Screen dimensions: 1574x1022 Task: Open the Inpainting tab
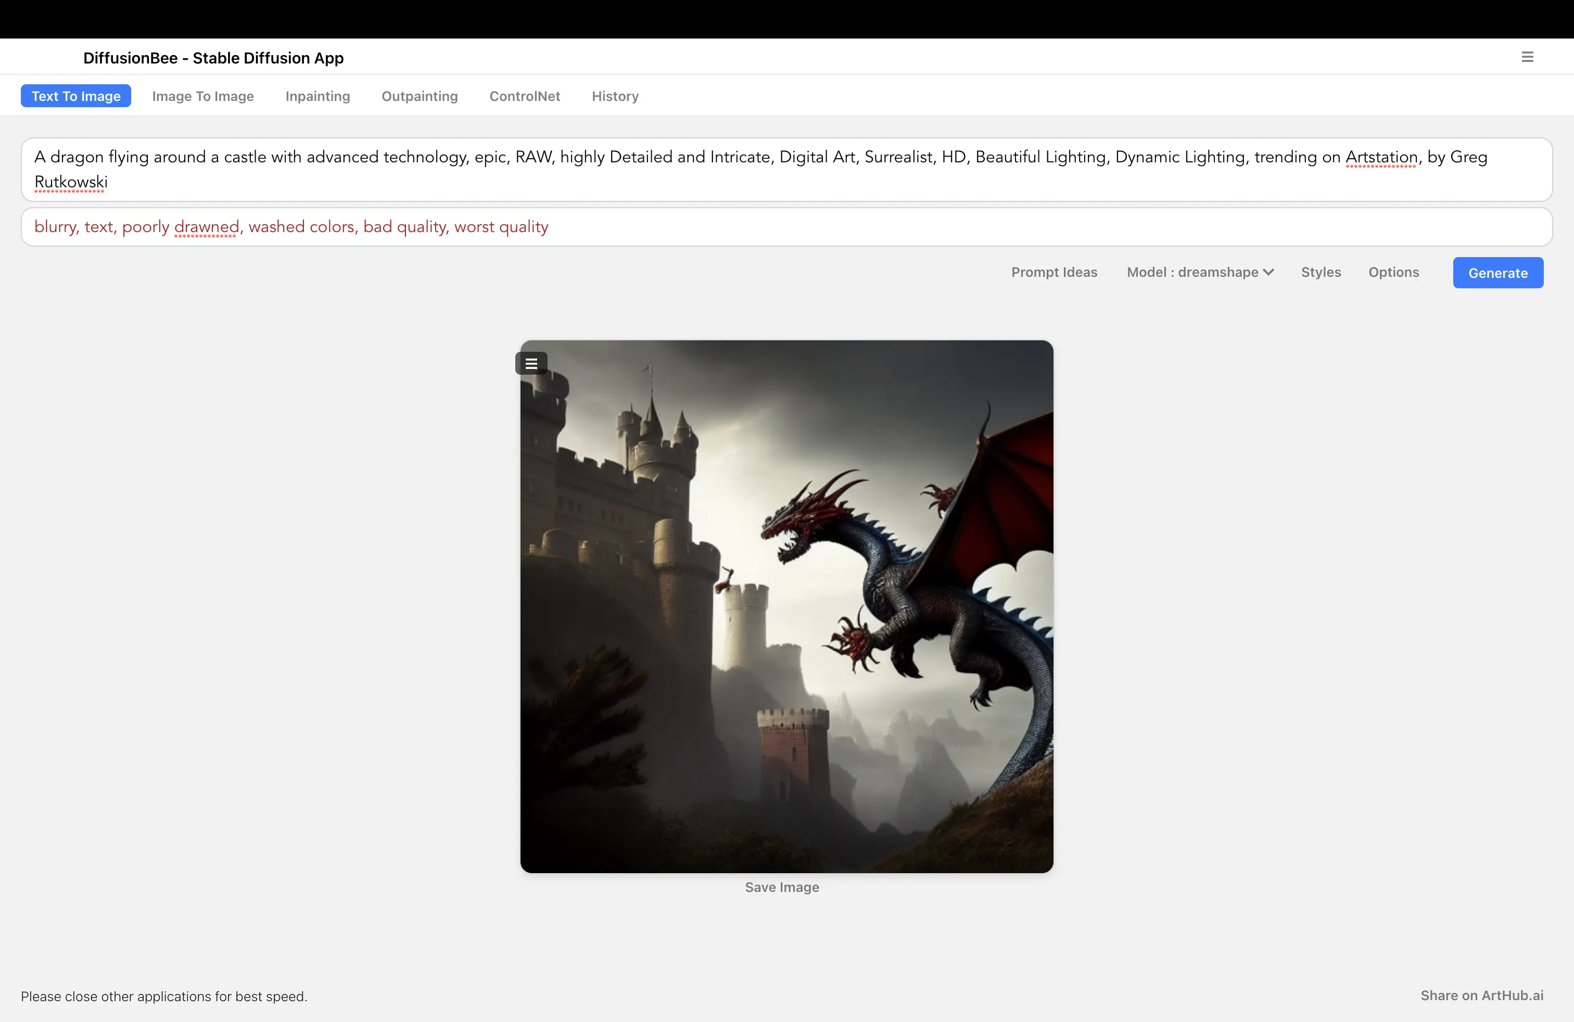(x=318, y=96)
